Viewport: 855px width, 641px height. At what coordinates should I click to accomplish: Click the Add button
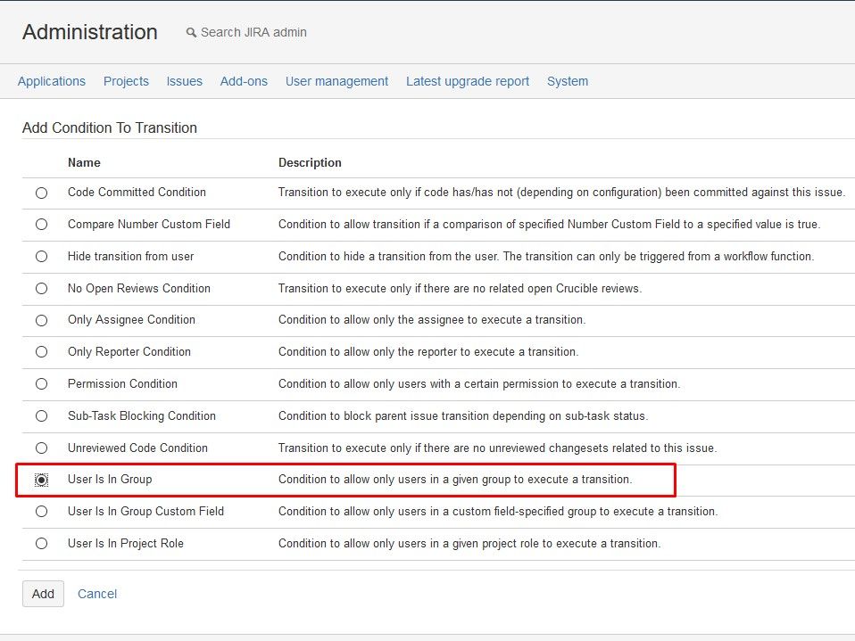click(x=43, y=594)
